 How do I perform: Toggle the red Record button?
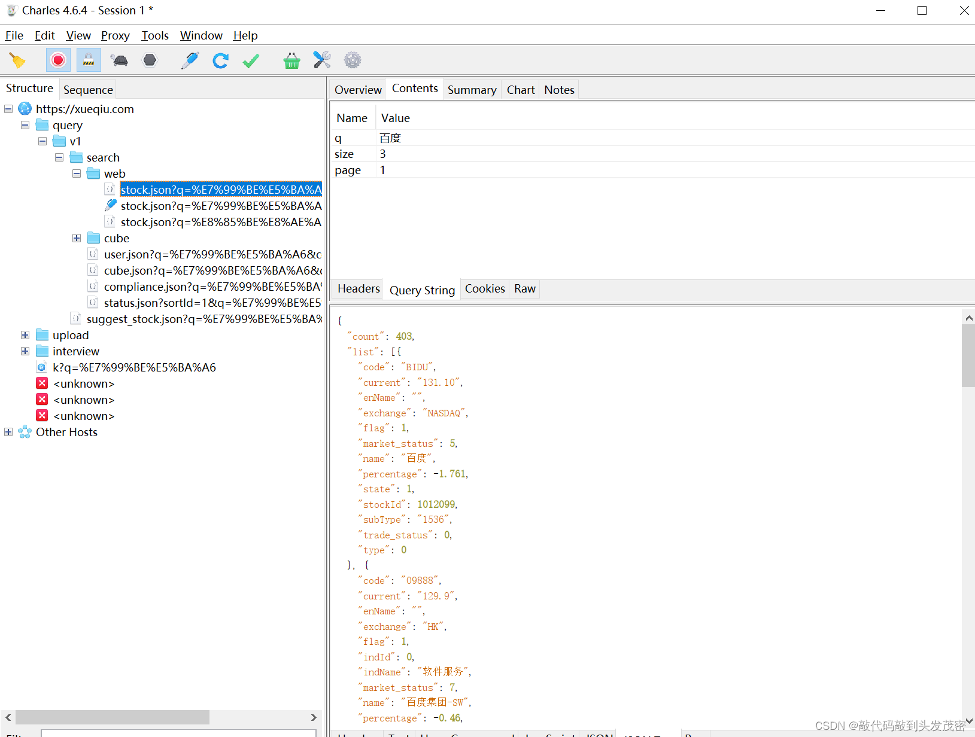pyautogui.click(x=58, y=60)
